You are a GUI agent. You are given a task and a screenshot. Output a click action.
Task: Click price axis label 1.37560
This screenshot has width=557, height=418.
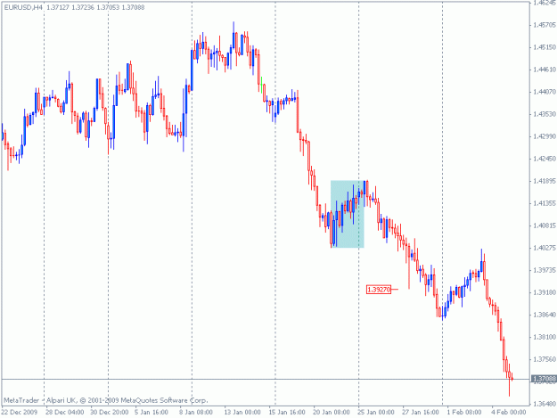[x=545, y=359]
